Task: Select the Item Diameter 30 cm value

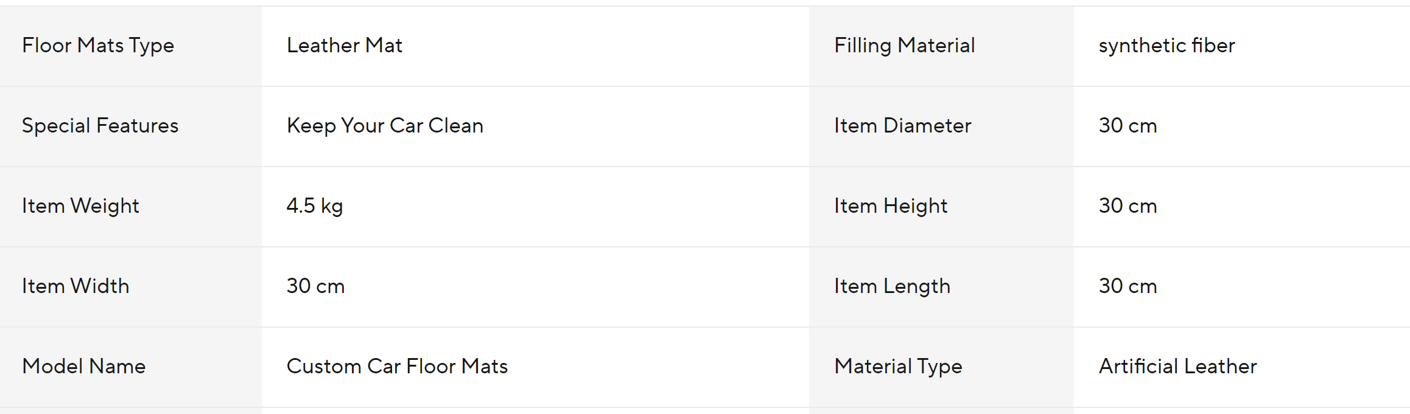Action: coord(1128,126)
